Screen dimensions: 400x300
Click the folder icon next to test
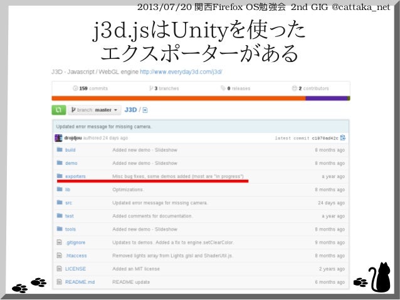pos(60,215)
